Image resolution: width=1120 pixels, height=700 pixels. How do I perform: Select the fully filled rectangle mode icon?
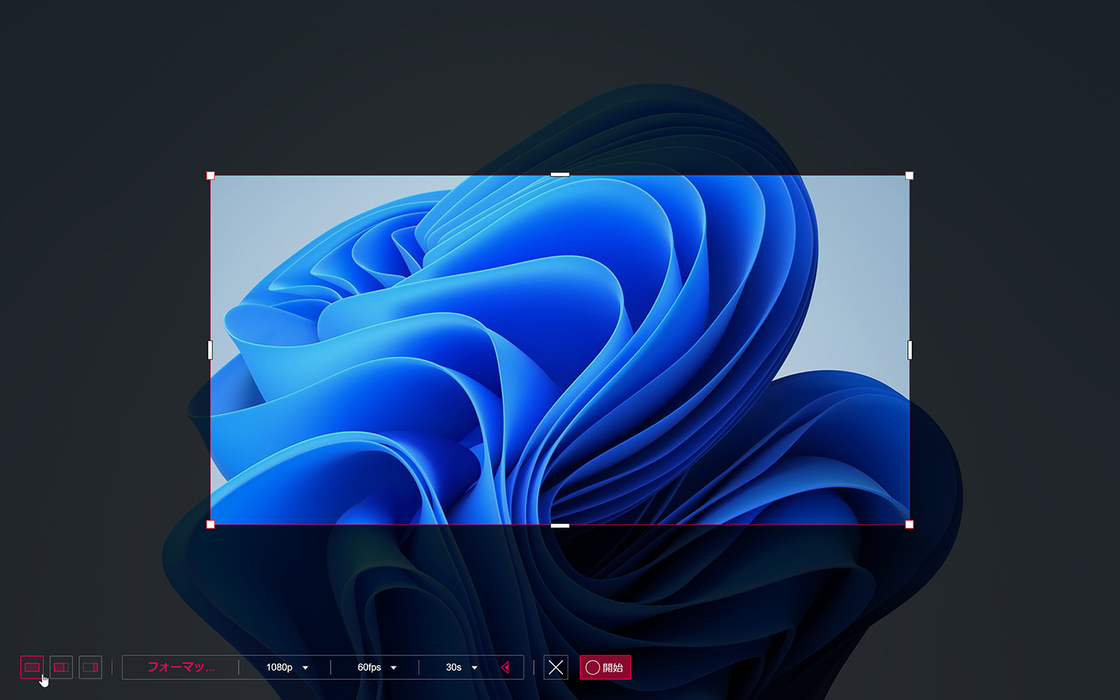point(32,667)
